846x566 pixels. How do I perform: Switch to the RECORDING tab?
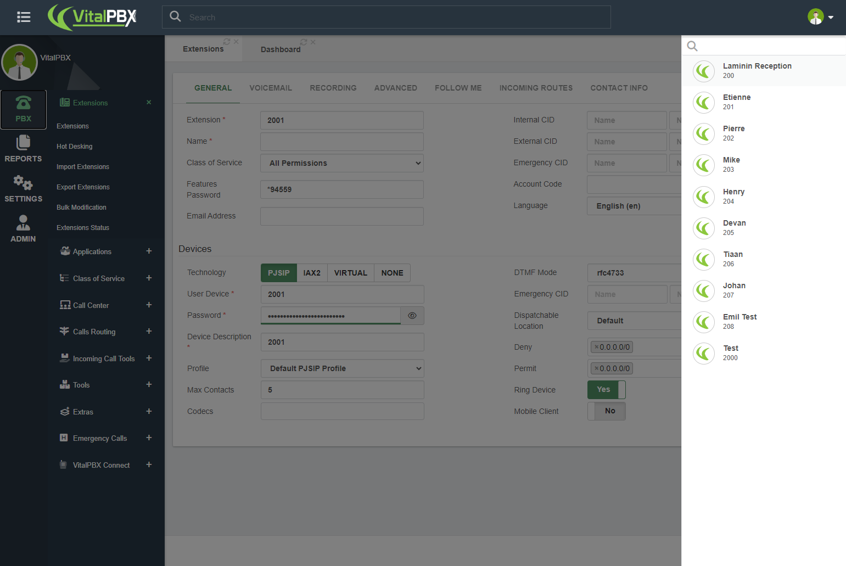[333, 88]
